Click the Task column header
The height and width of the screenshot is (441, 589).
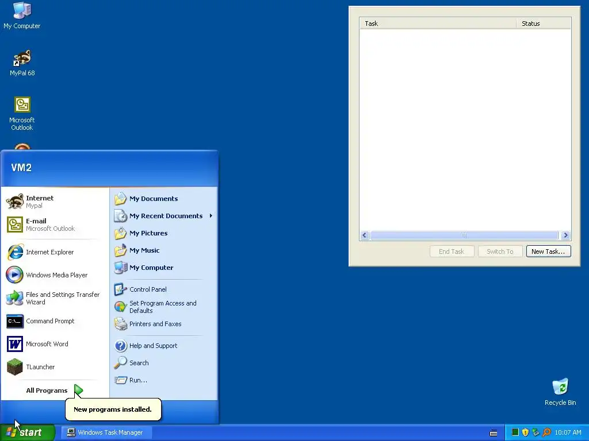click(x=438, y=23)
